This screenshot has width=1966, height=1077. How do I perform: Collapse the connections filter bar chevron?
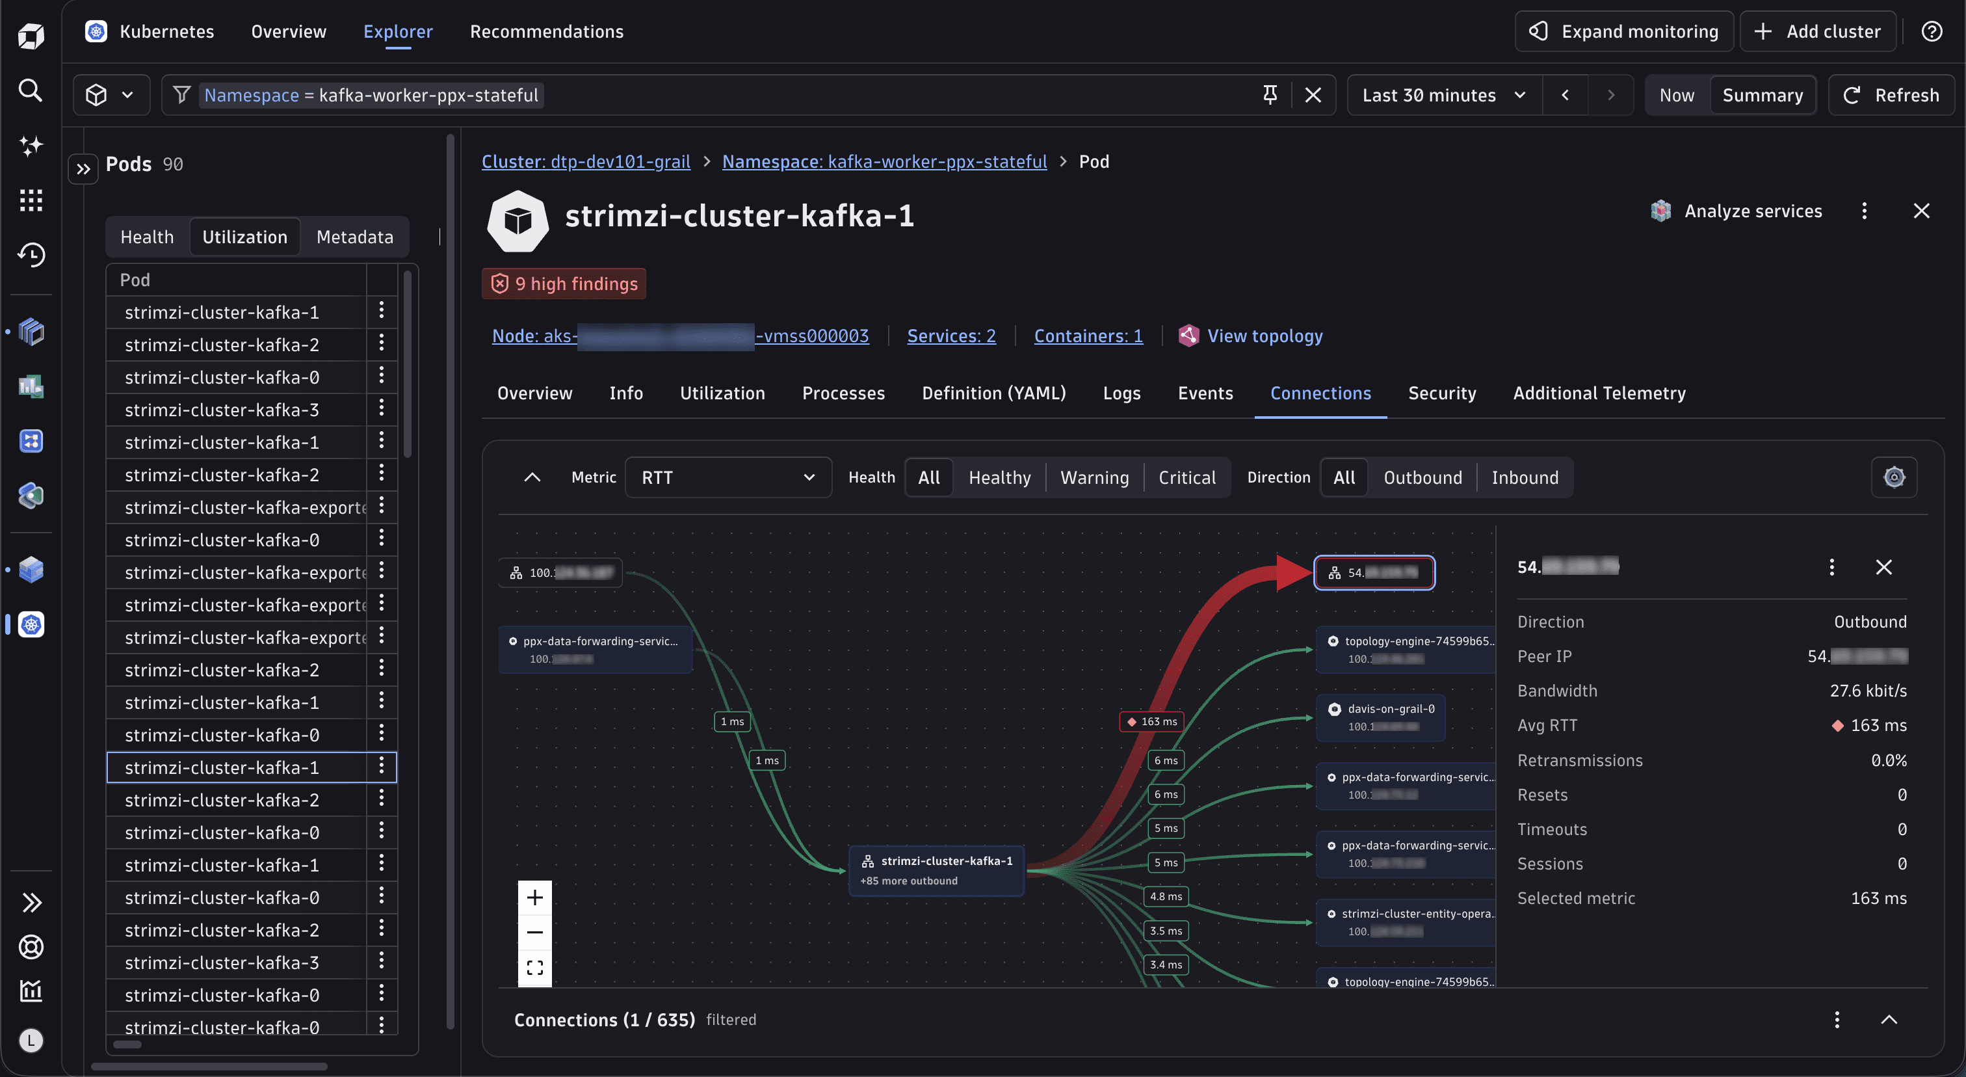click(x=532, y=477)
